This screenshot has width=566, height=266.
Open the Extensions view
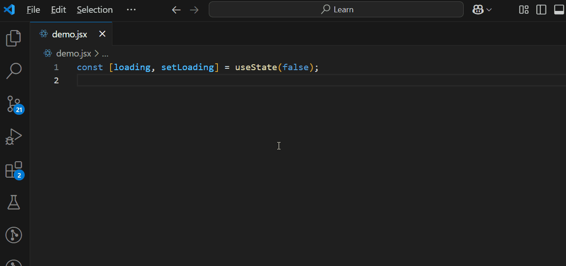tap(13, 169)
